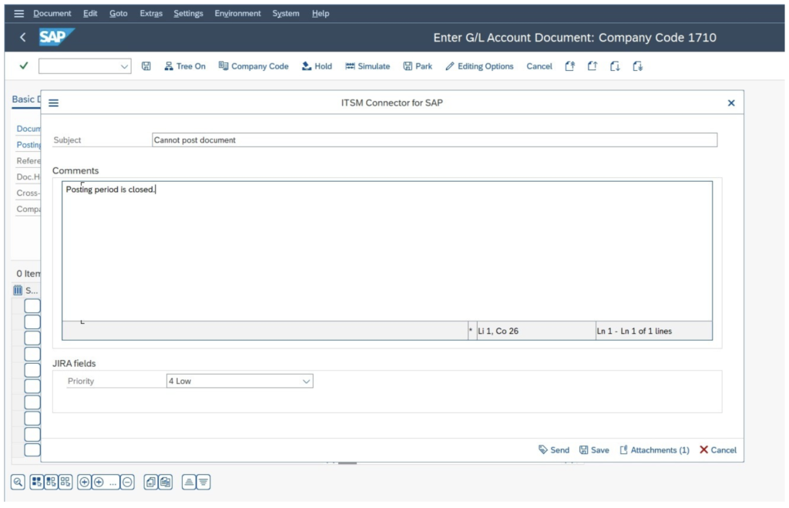Click the magnifier details icon below item table
This screenshot has width=789, height=508.
[x=18, y=482]
